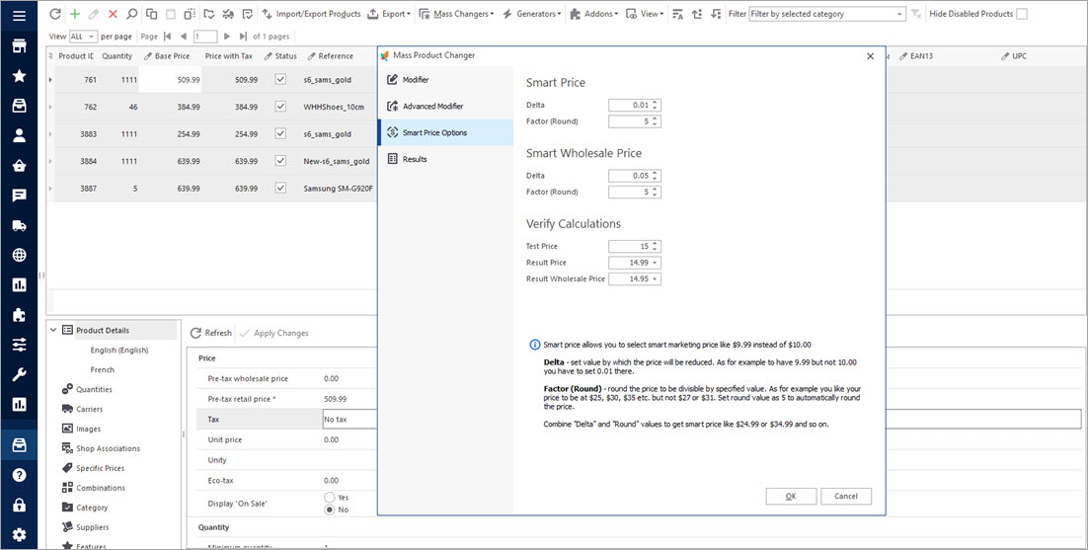Open the star favorites icon in the sidebar

pos(20,76)
